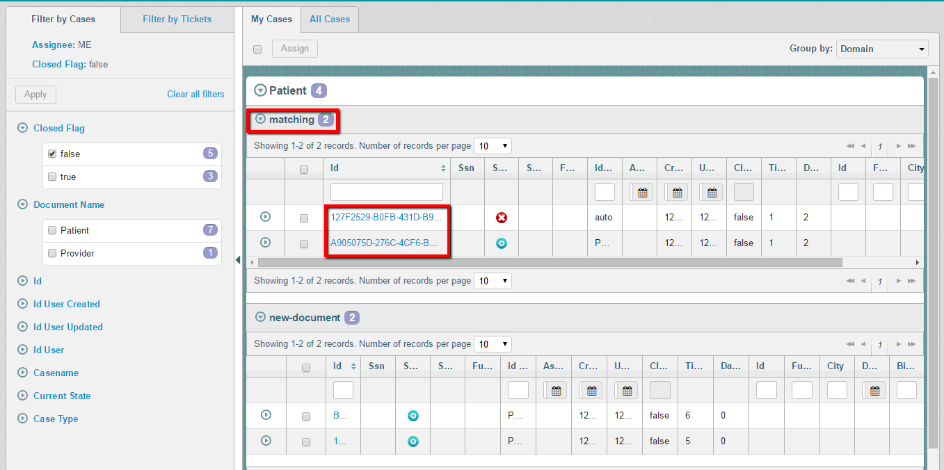Tick checkbox for case A905075D row
944x470 pixels.
(x=304, y=244)
